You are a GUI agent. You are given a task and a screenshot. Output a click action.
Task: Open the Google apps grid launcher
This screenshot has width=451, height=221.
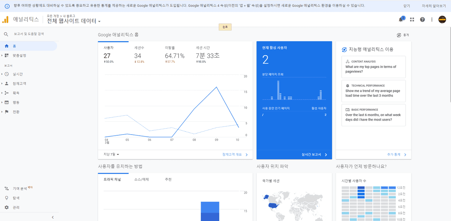coord(412,18)
